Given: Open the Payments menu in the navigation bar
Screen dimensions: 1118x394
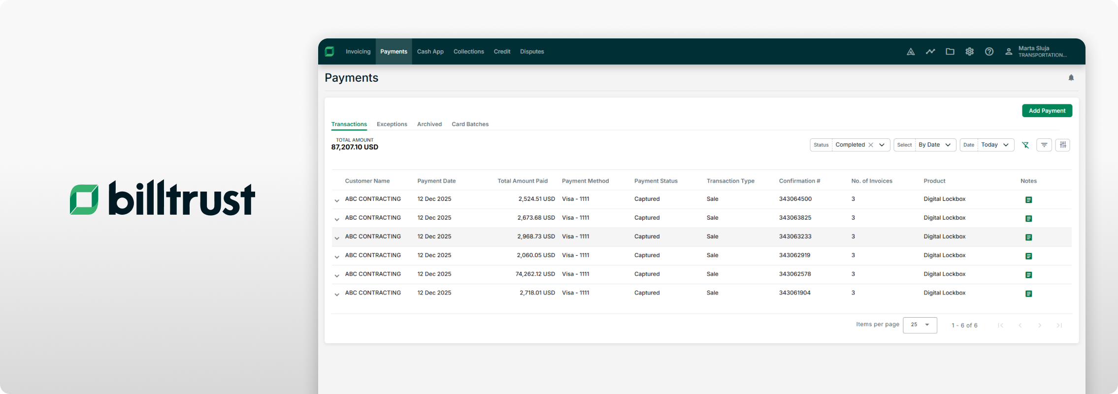Looking at the screenshot, I should (x=394, y=52).
